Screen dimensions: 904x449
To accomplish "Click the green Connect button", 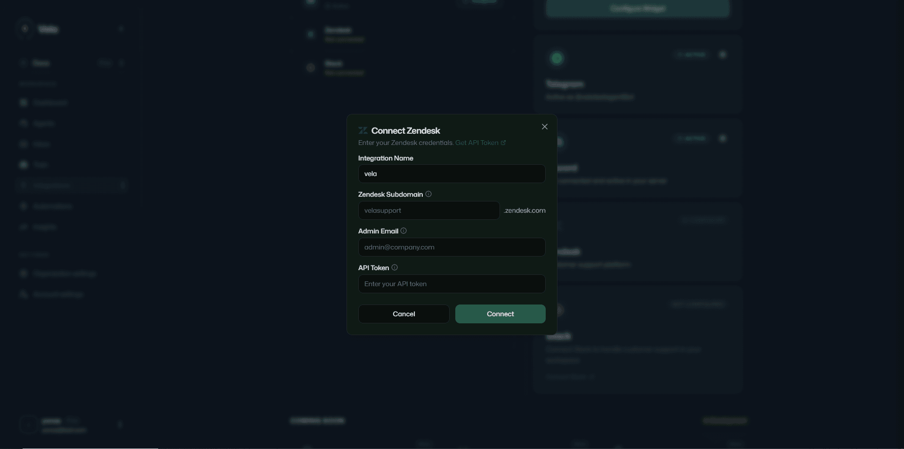I will tap(500, 314).
